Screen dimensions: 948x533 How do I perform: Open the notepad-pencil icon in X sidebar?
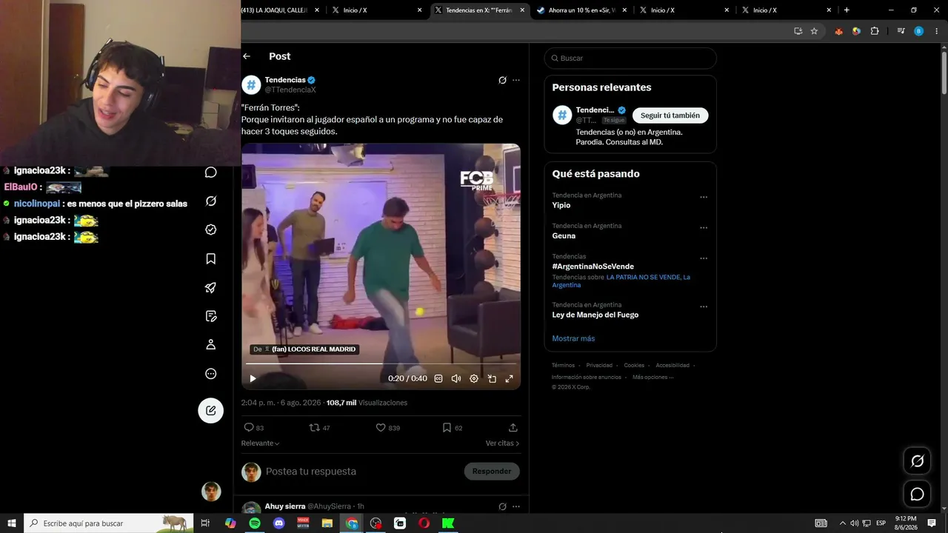pos(211,316)
